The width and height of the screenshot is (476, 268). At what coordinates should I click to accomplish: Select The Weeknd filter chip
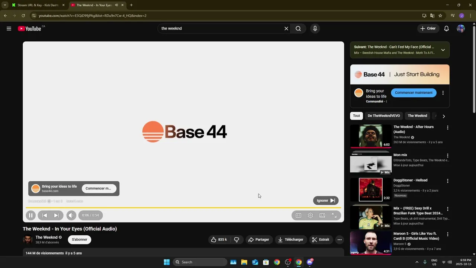pos(417,116)
